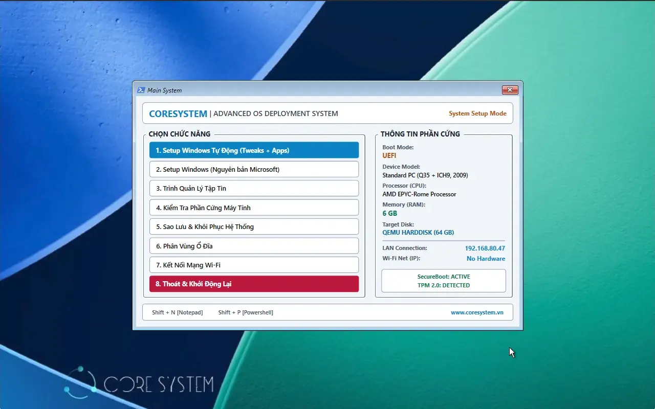Click THÔNG TIN PHẦN CỨNG group heading

coord(420,134)
